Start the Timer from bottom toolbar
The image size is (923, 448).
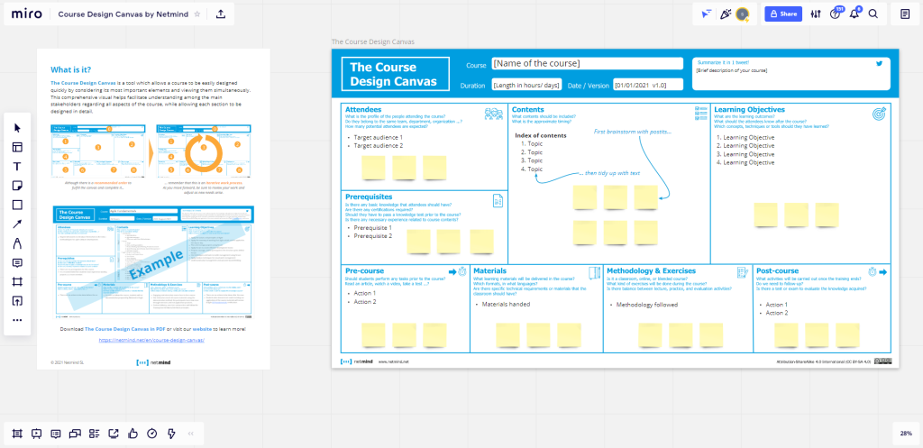coord(151,433)
